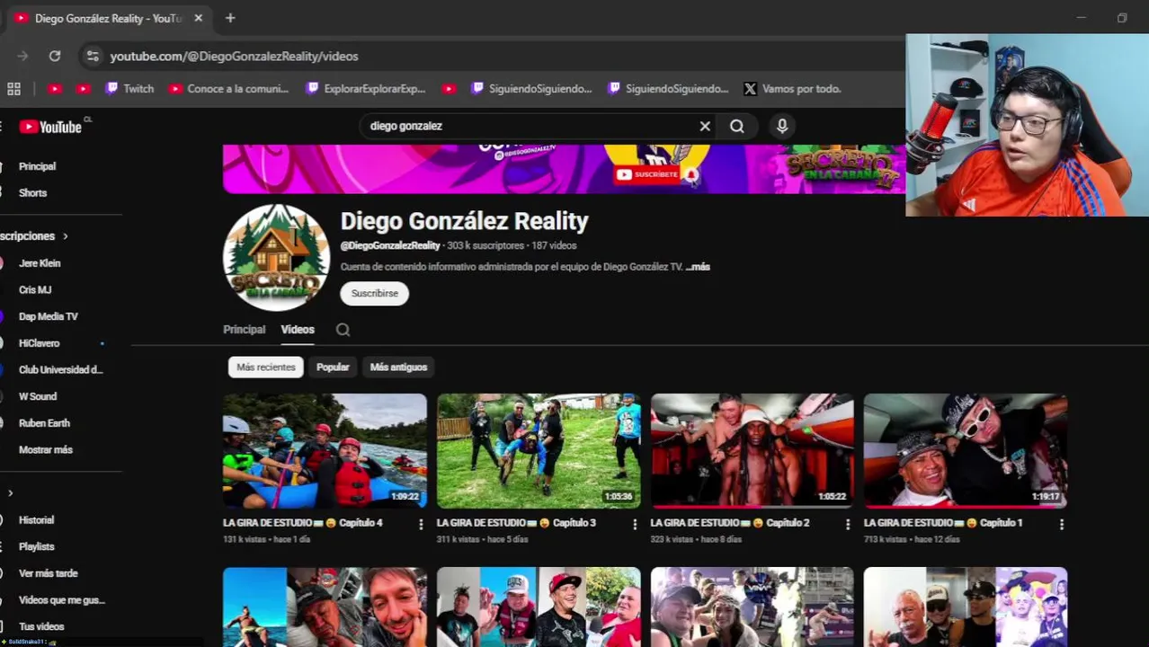Viewport: 1149px width, 647px height.
Task: Click title 'LA GIRA DE ESTUDIO Capítulo 4'
Action: (x=303, y=523)
